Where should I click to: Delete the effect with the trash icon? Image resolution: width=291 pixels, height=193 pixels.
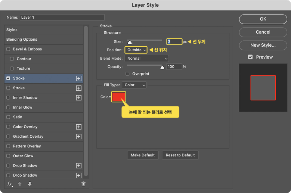pyautogui.click(x=84, y=184)
